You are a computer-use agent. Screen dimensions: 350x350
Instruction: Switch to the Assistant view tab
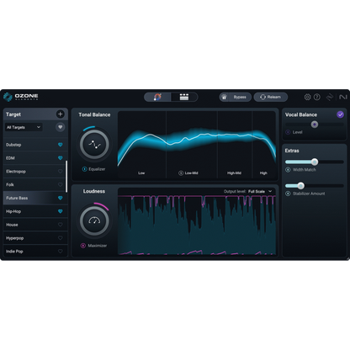click(157, 97)
